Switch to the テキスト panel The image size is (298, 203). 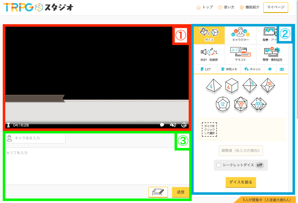[240, 54]
